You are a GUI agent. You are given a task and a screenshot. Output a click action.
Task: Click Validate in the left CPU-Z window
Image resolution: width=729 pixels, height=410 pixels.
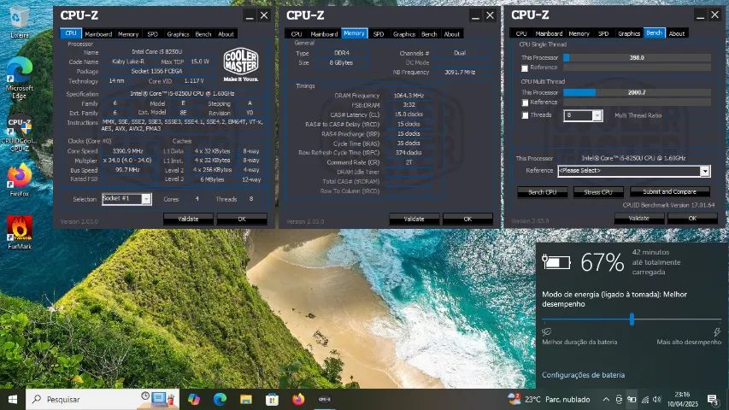tap(188, 219)
